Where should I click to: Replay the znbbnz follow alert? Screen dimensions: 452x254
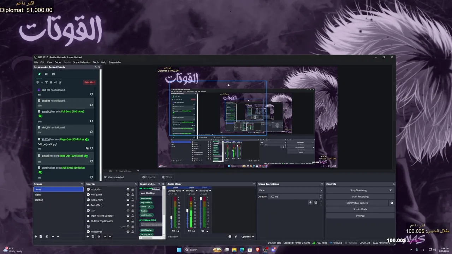click(91, 105)
